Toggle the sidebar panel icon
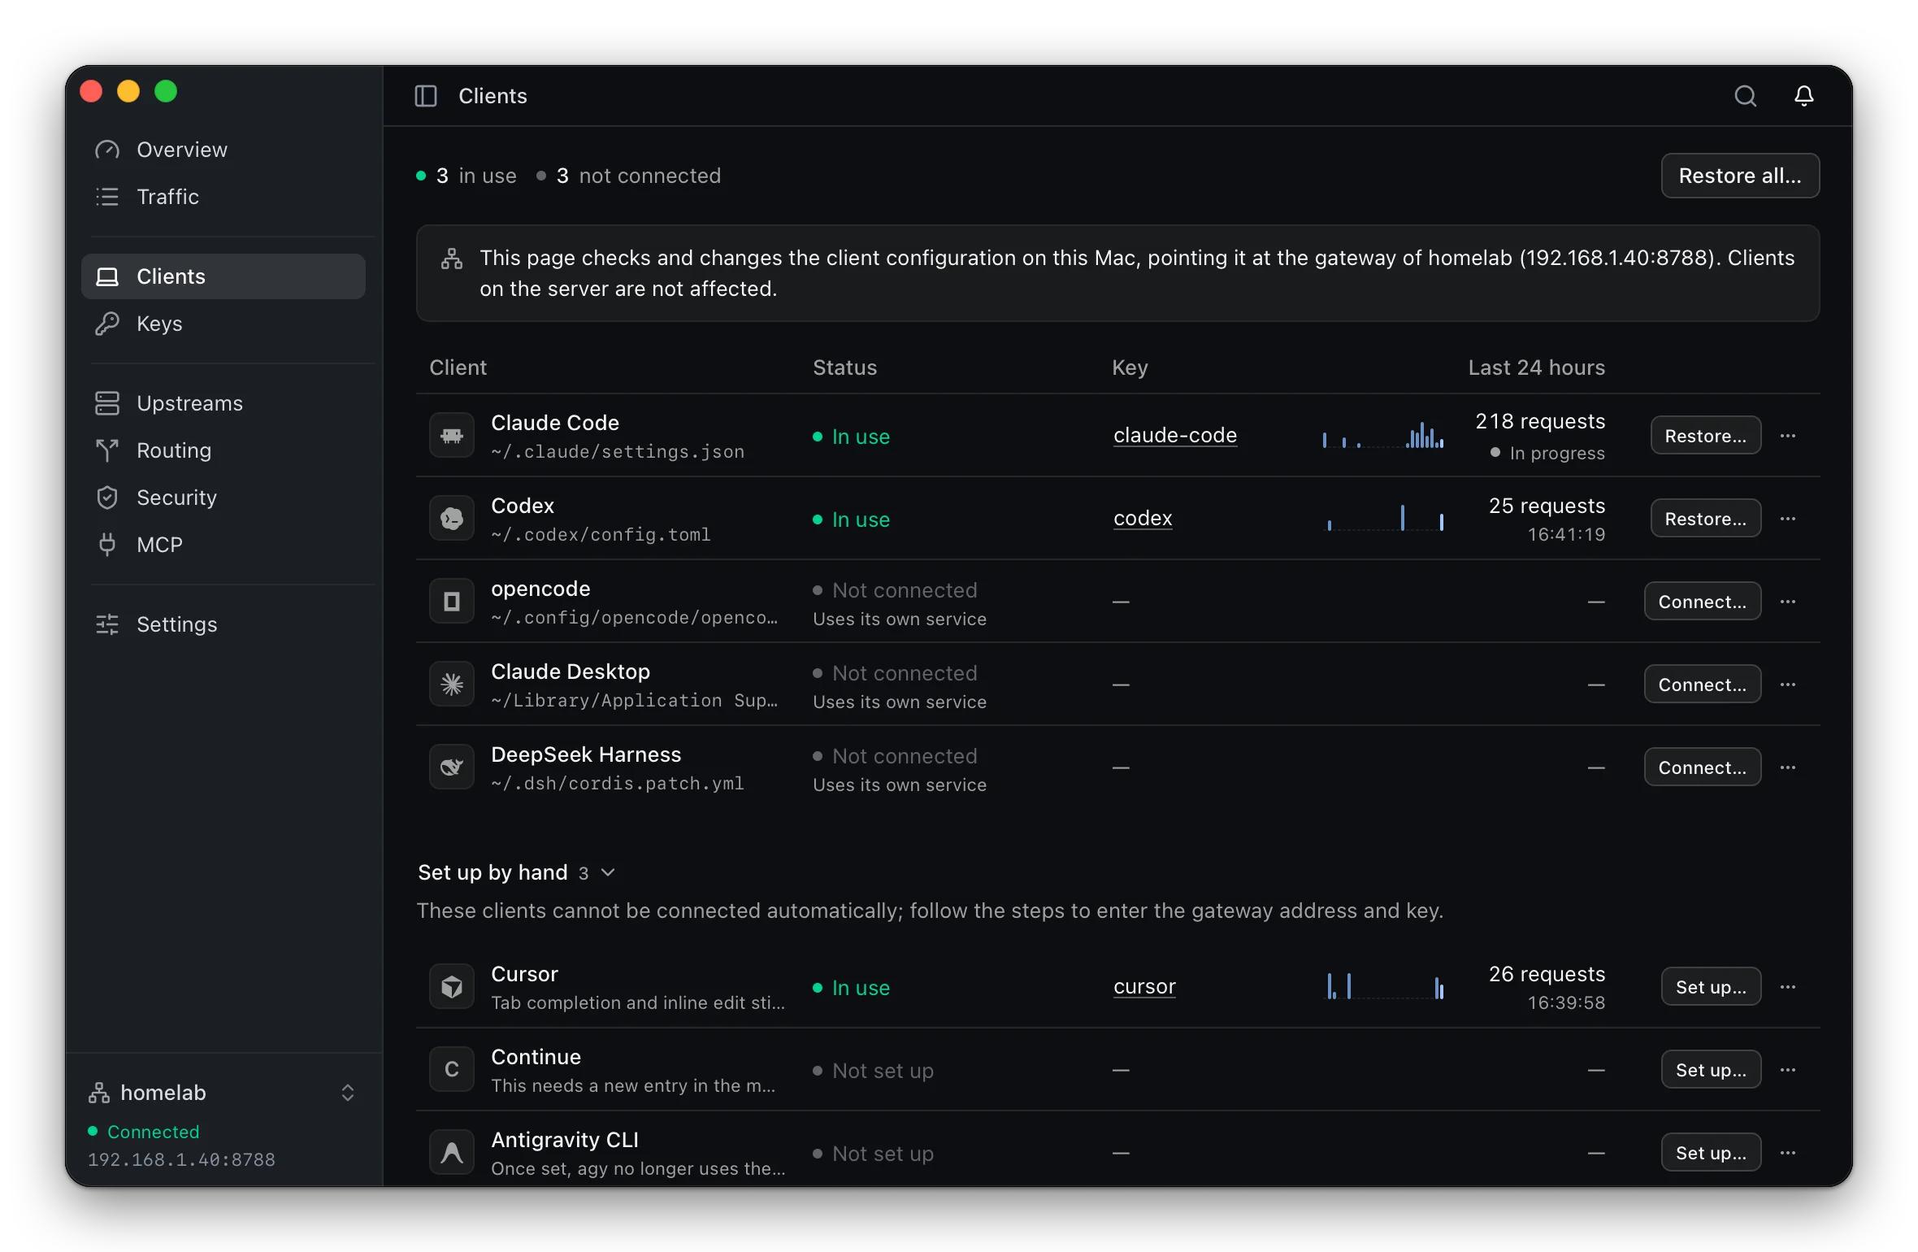This screenshot has width=1918, height=1252. point(426,96)
